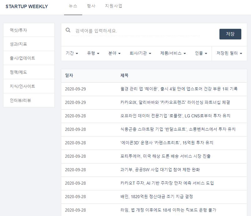251x216 pixels.
Task: Click the STARTUP WEEKLY logo
Action: tap(27, 7)
